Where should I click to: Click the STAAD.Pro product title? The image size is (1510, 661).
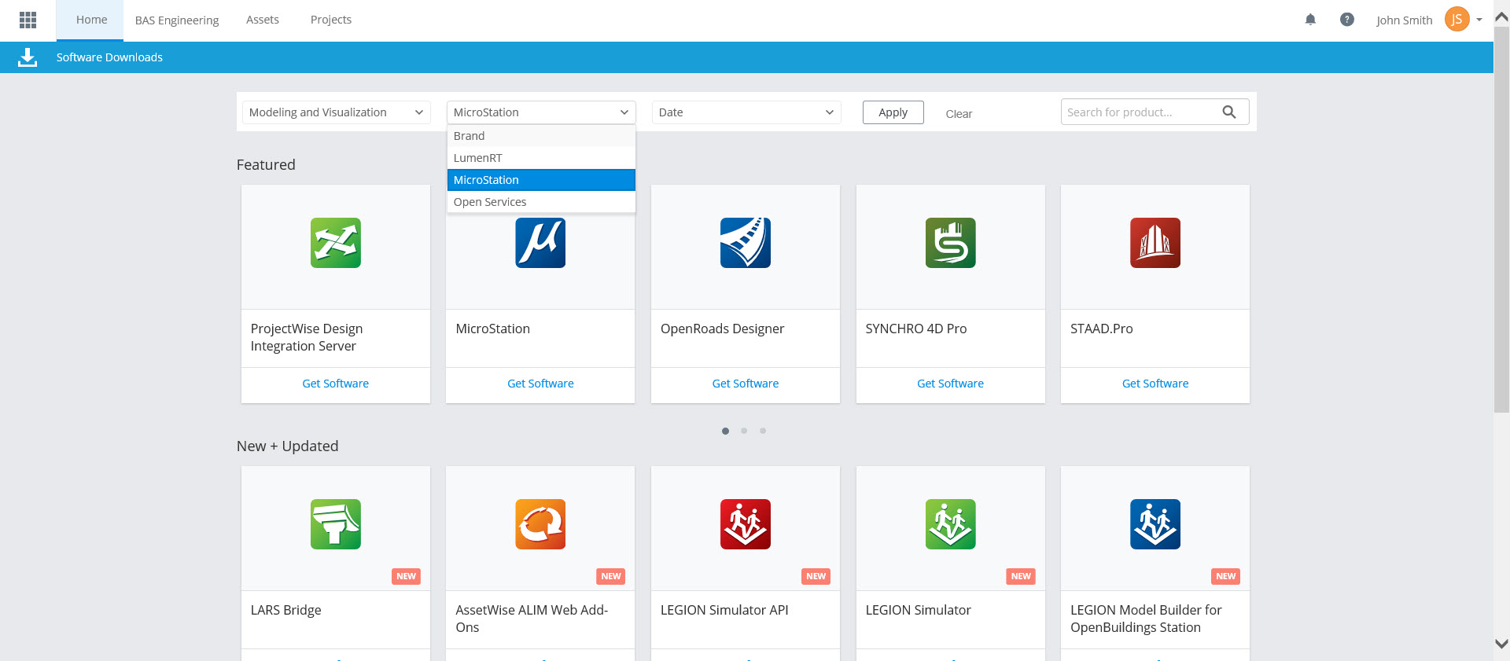click(1102, 329)
